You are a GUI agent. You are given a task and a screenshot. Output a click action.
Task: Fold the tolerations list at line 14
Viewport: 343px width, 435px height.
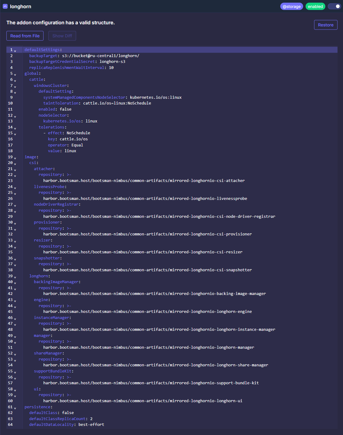15,128
